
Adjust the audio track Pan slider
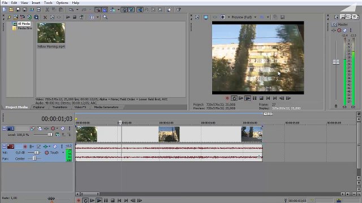(34, 158)
